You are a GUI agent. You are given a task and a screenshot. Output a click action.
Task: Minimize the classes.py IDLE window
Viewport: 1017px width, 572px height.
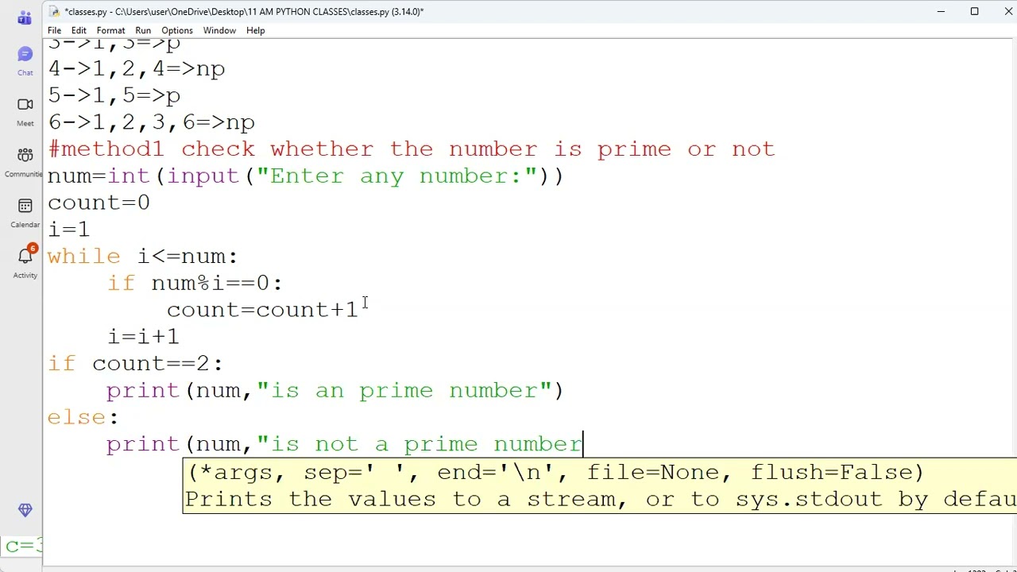(941, 11)
